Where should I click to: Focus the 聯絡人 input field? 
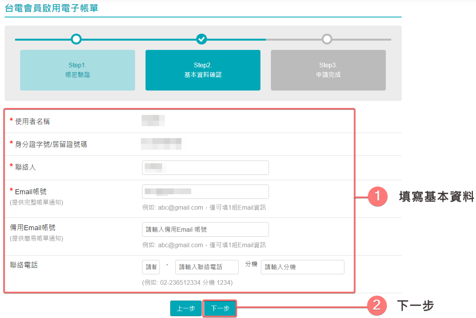pyautogui.click(x=205, y=168)
